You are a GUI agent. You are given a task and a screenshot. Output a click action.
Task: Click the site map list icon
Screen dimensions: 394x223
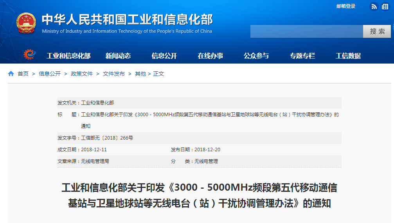point(385,7)
